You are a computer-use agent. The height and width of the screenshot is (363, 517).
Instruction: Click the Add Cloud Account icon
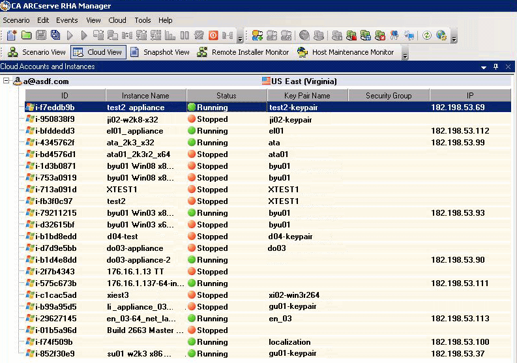[257, 35]
